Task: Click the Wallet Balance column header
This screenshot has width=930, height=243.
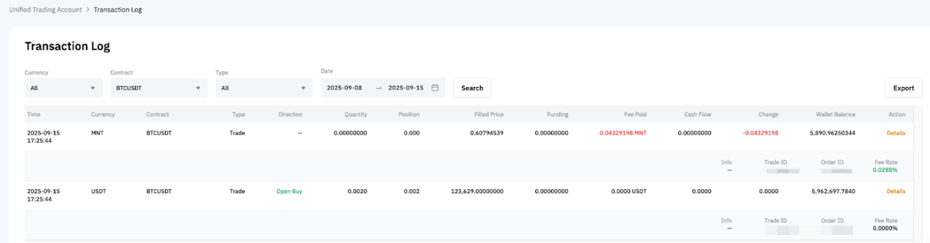Action: coord(835,115)
